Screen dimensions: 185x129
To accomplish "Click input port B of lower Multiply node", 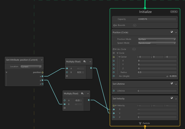I will (65, 104).
